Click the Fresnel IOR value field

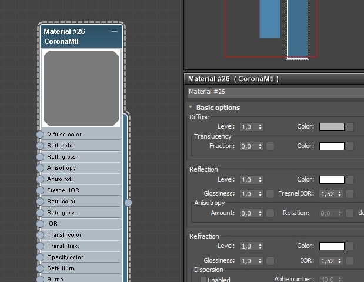coord(328,194)
